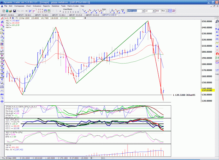The height and width of the screenshot is (160, 219).
Task: Open the Indicators menu
Action: pyautogui.click(x=37, y=6)
